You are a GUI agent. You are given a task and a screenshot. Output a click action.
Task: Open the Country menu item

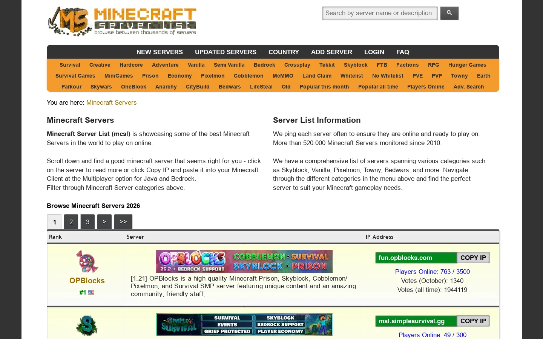pos(284,52)
